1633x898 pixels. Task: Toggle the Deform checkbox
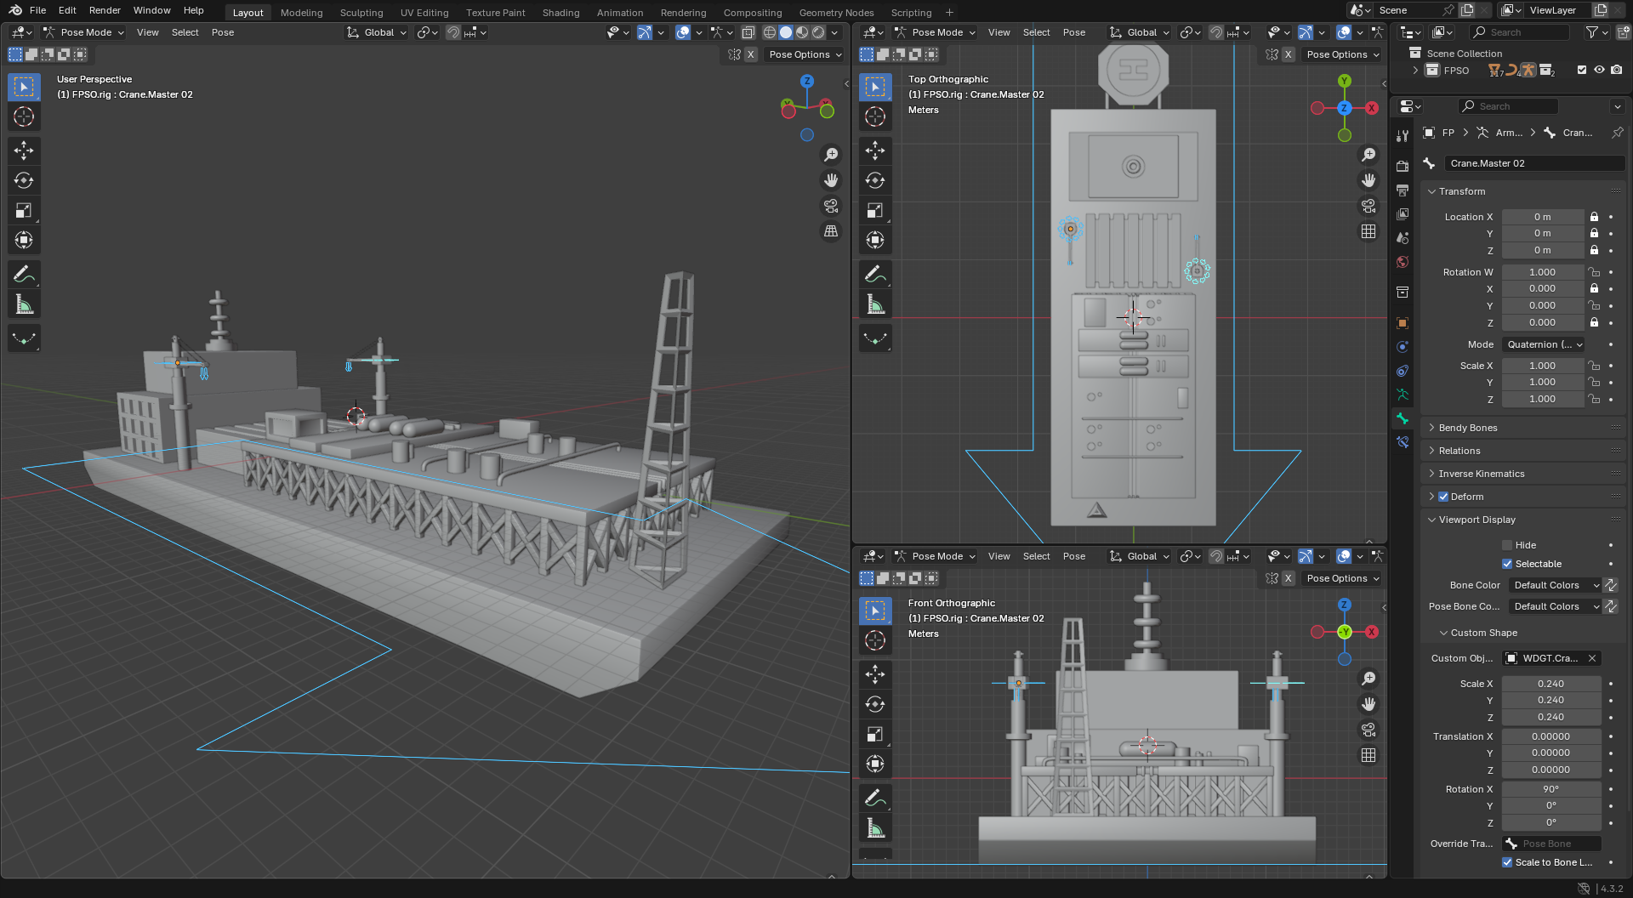click(1443, 497)
